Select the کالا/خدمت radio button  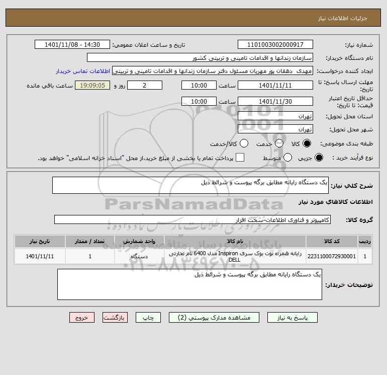click(244, 143)
